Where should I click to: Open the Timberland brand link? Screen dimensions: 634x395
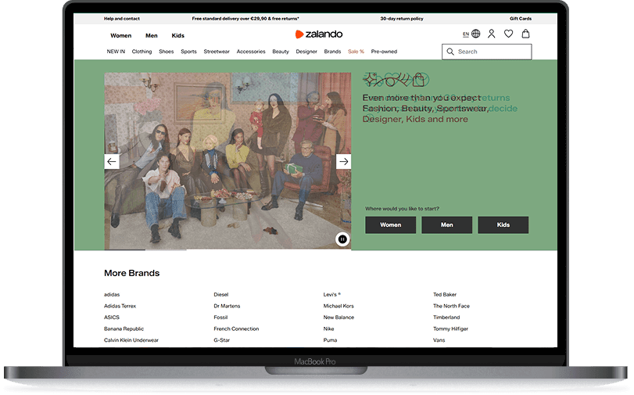coord(446,318)
